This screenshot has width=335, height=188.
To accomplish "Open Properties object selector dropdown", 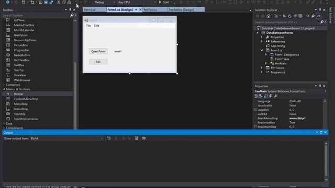I will pyautogui.click(x=326, y=91).
